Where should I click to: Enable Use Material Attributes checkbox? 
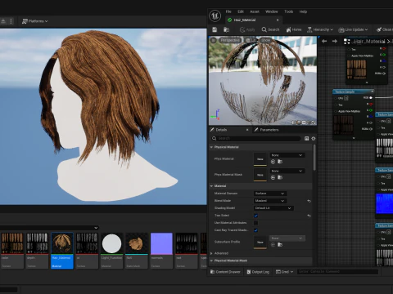[x=255, y=223]
